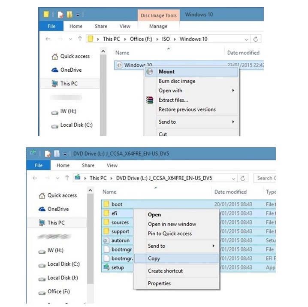Refresh the DVD Drive window

click(x=243, y=178)
